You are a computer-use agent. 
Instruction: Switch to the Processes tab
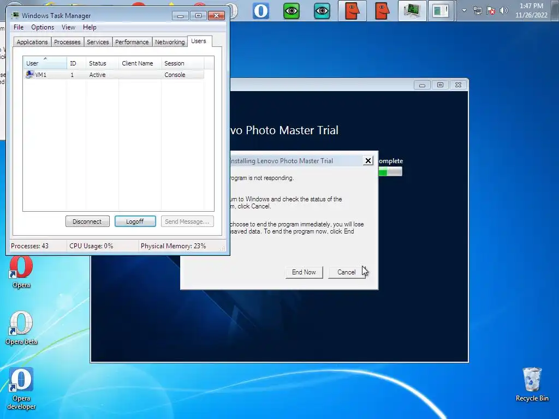point(67,42)
